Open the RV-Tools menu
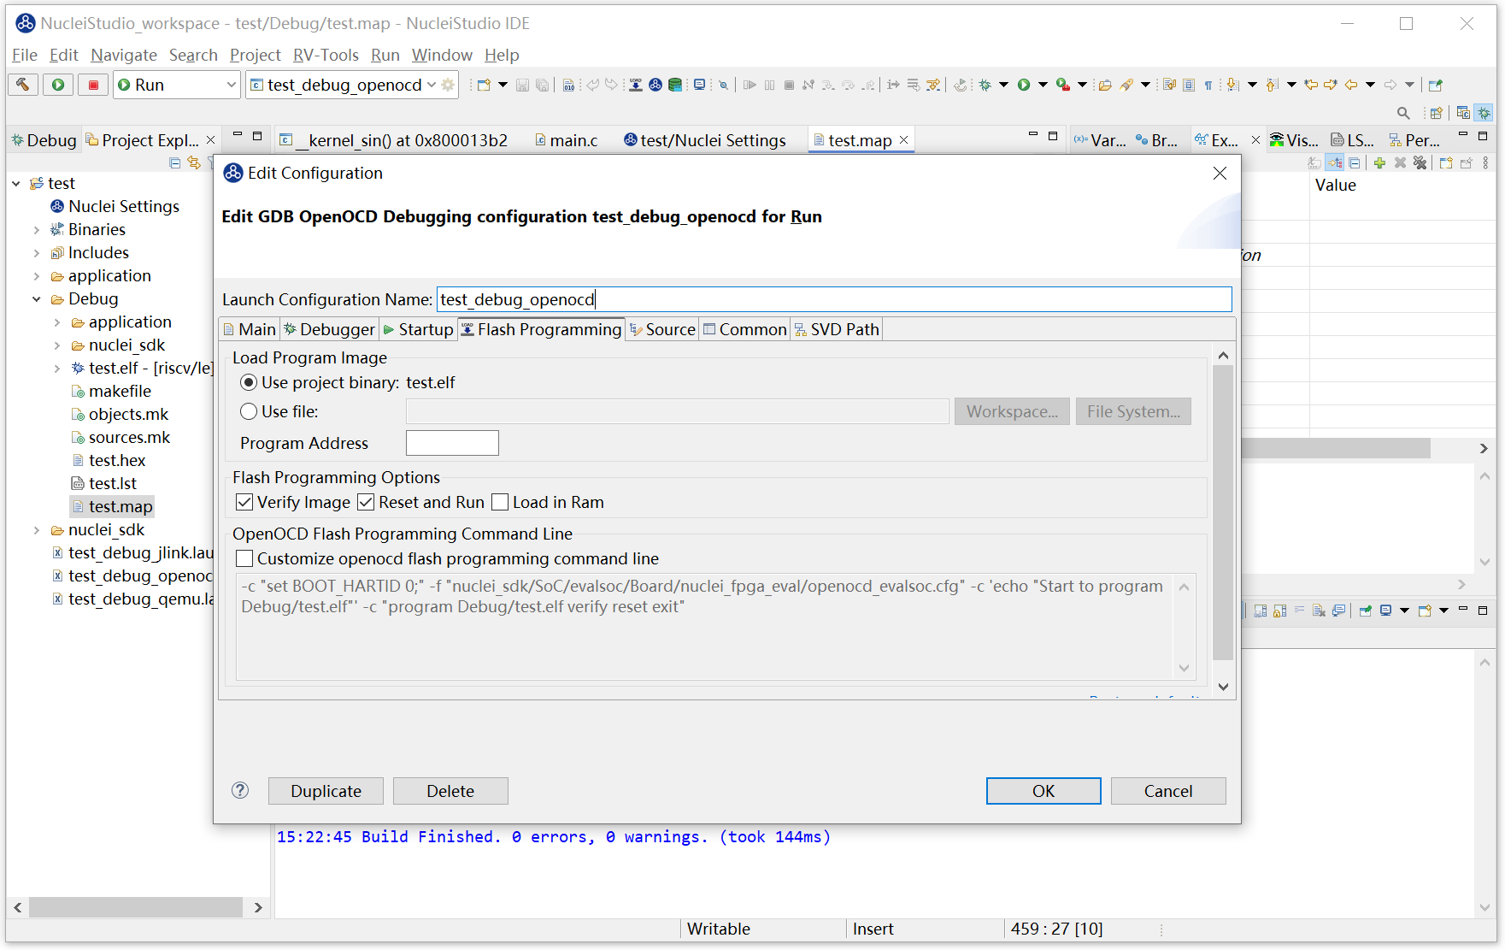The image size is (1505, 950). point(326,55)
